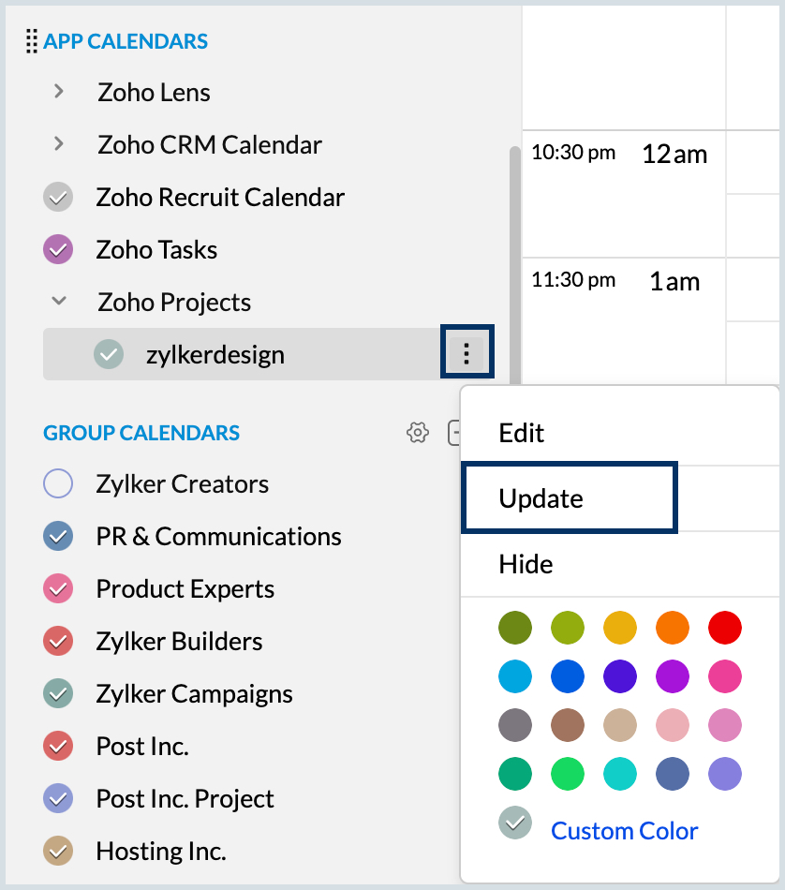Enable Zylker Creators calendar
This screenshot has width=785, height=890.
point(58,483)
